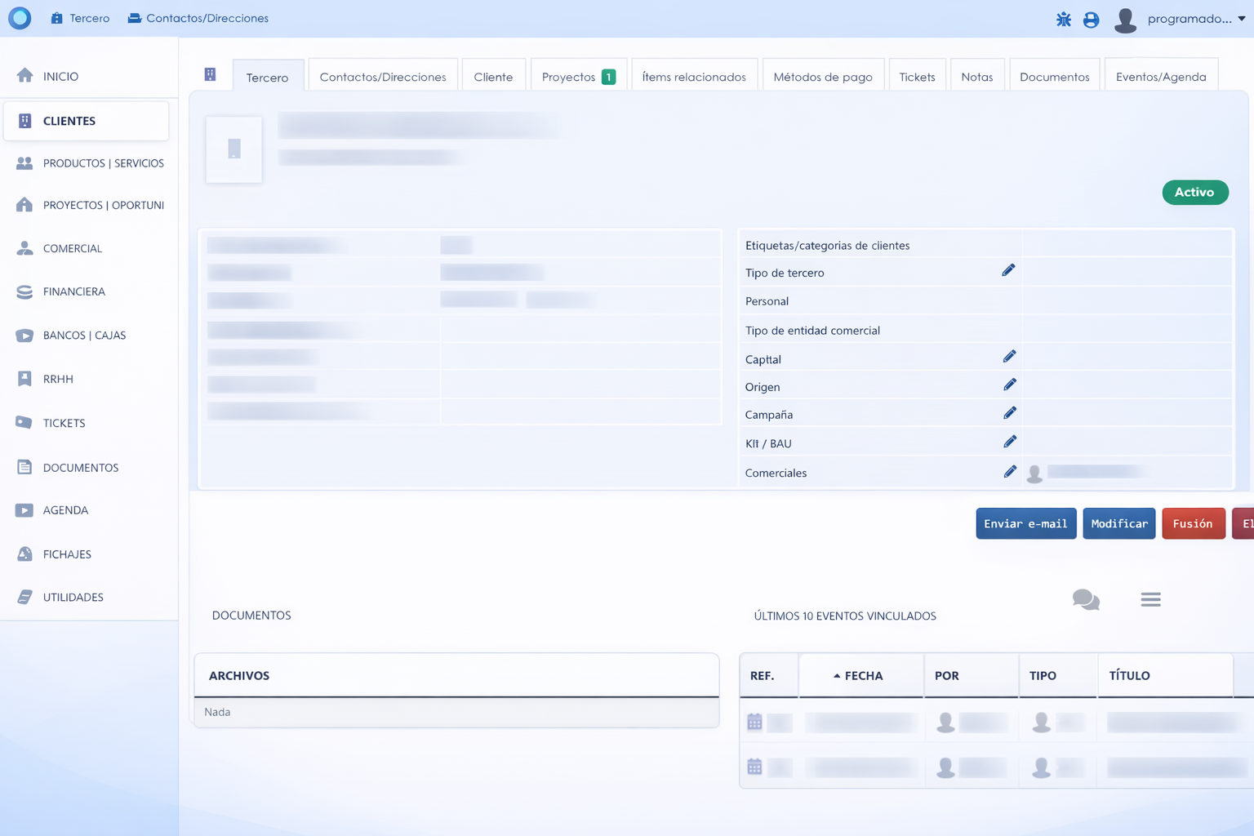
Task: Open FINANCIERA in the sidebar
Action: (73, 291)
